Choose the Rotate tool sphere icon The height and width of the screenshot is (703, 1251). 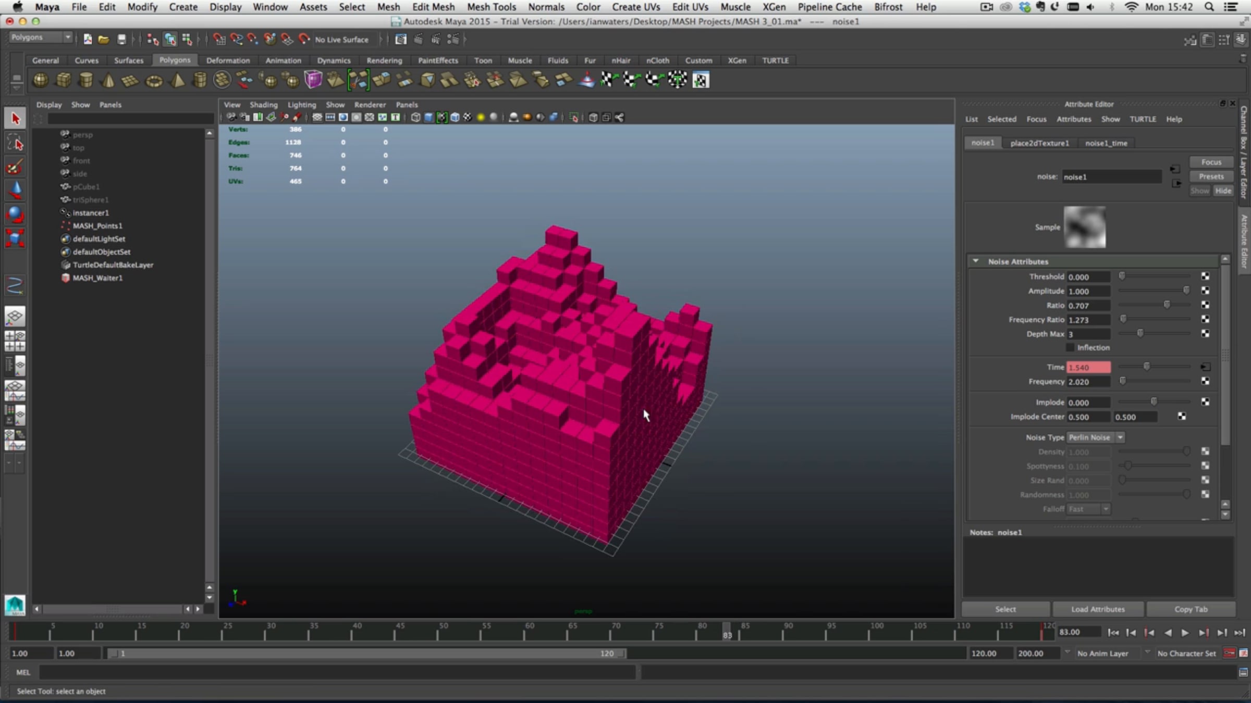[x=15, y=214]
